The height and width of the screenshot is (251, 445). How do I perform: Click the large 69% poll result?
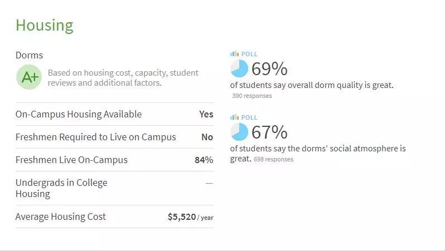tap(269, 69)
